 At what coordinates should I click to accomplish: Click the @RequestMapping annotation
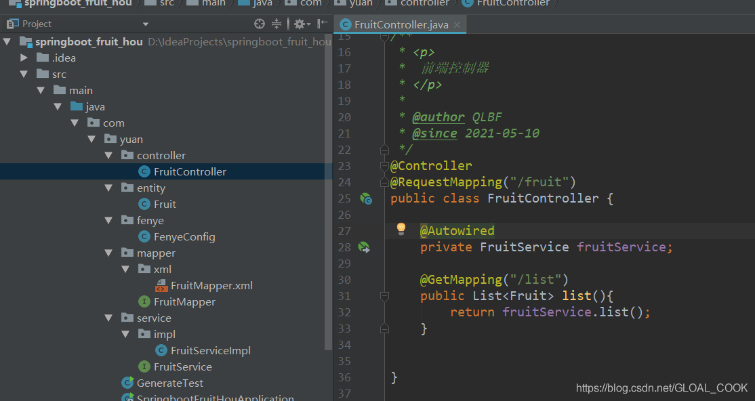(x=446, y=182)
